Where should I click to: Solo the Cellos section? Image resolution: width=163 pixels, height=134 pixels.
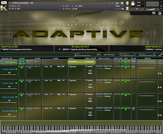coord(159,101)
